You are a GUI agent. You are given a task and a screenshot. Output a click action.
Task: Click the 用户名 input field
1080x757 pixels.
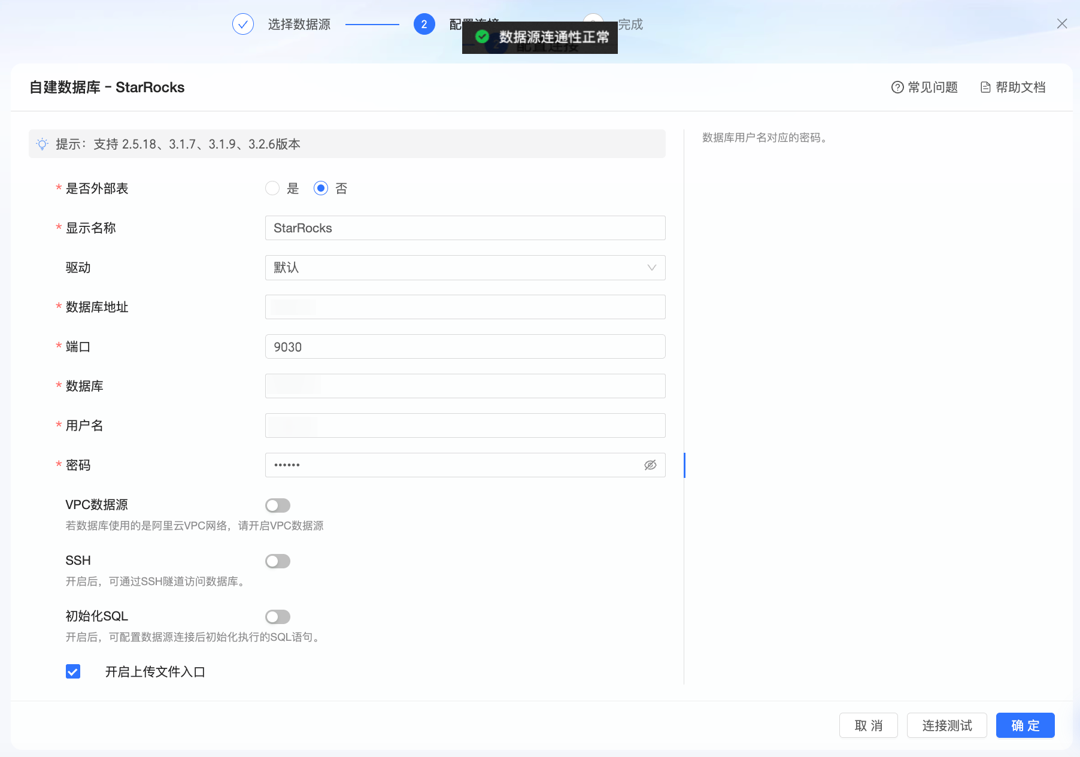(x=465, y=426)
